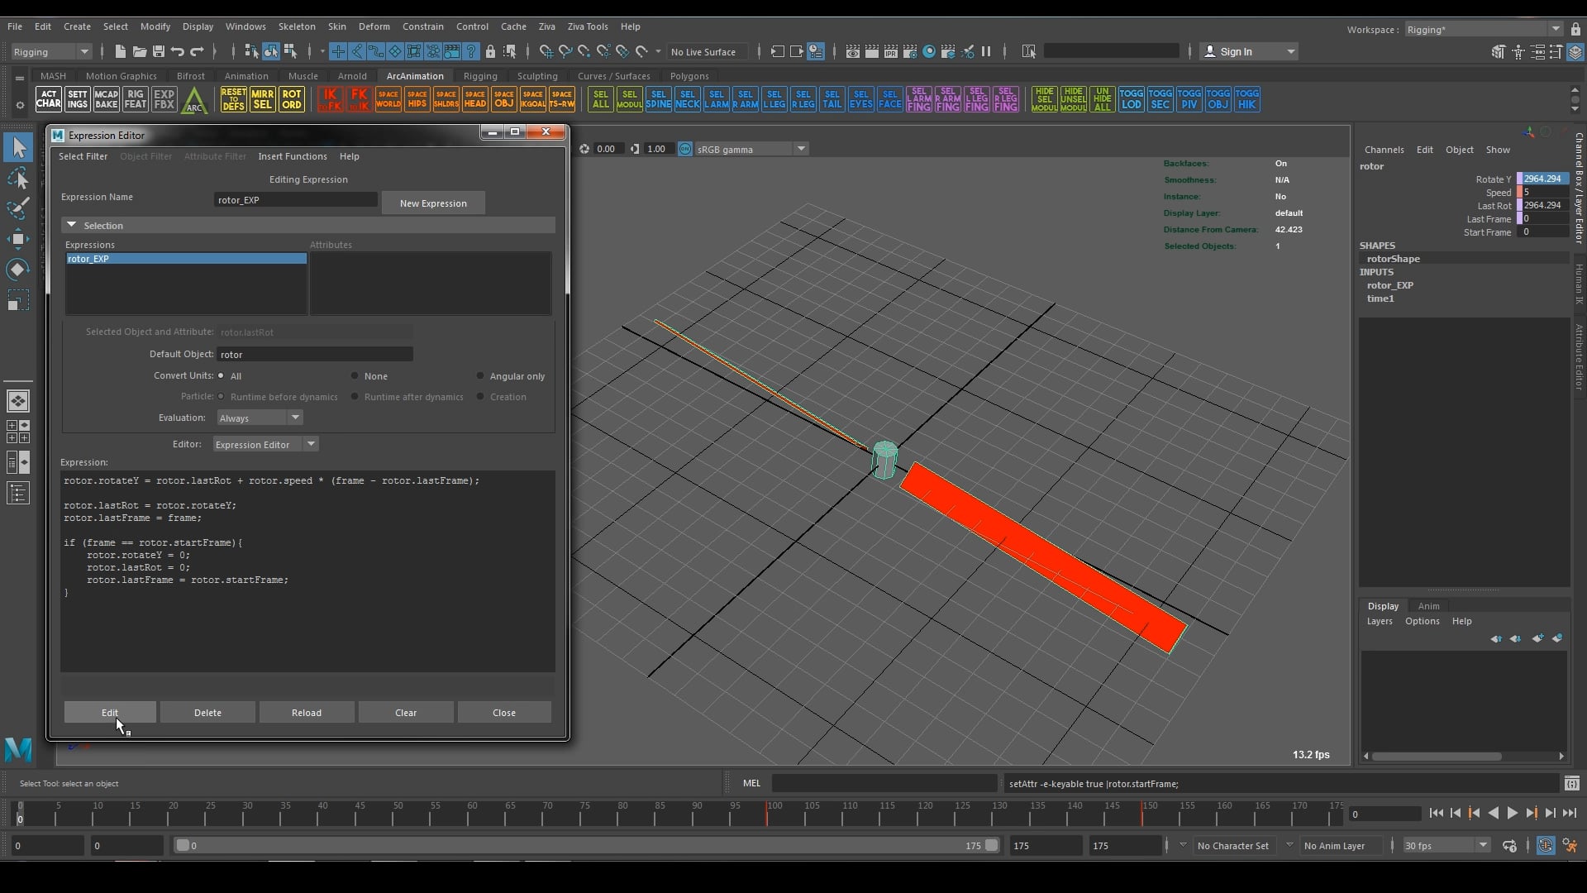
Task: Open the Editor type dropdown
Action: [265, 445]
